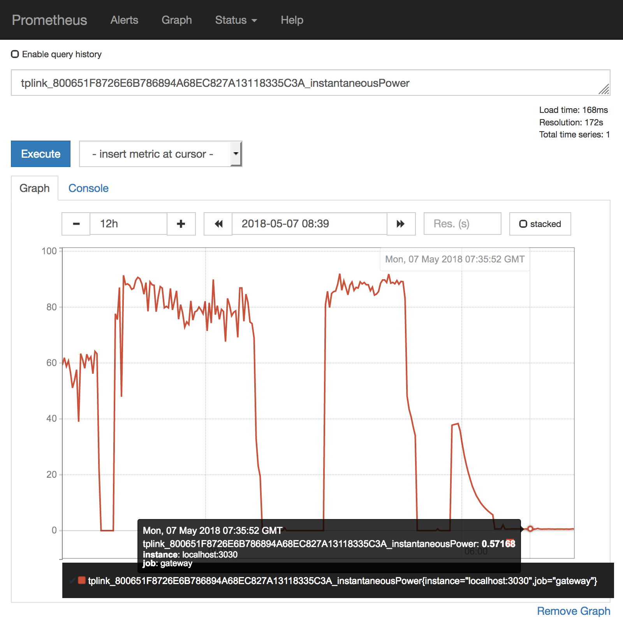Switch to the Console tab
Viewport: 623px width, 623px height.
coord(88,188)
